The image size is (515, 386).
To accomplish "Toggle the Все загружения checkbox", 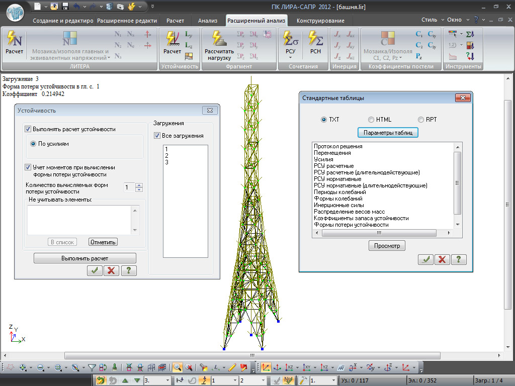I will click(x=157, y=136).
